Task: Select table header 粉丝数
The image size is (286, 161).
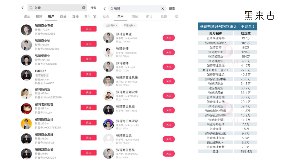Action: 245,33
